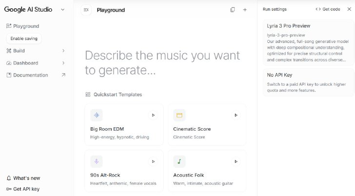Play the 90s Alt-Rock template preview
355x196 pixels.
153,161
